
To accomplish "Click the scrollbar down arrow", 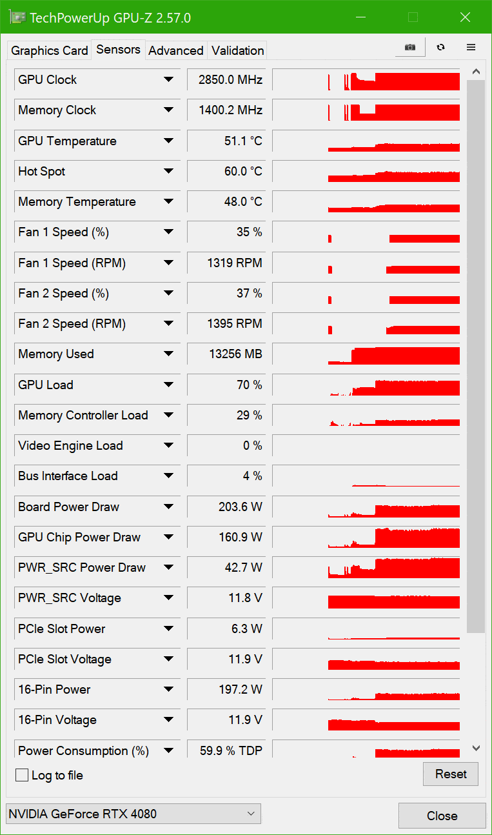I will [x=476, y=748].
